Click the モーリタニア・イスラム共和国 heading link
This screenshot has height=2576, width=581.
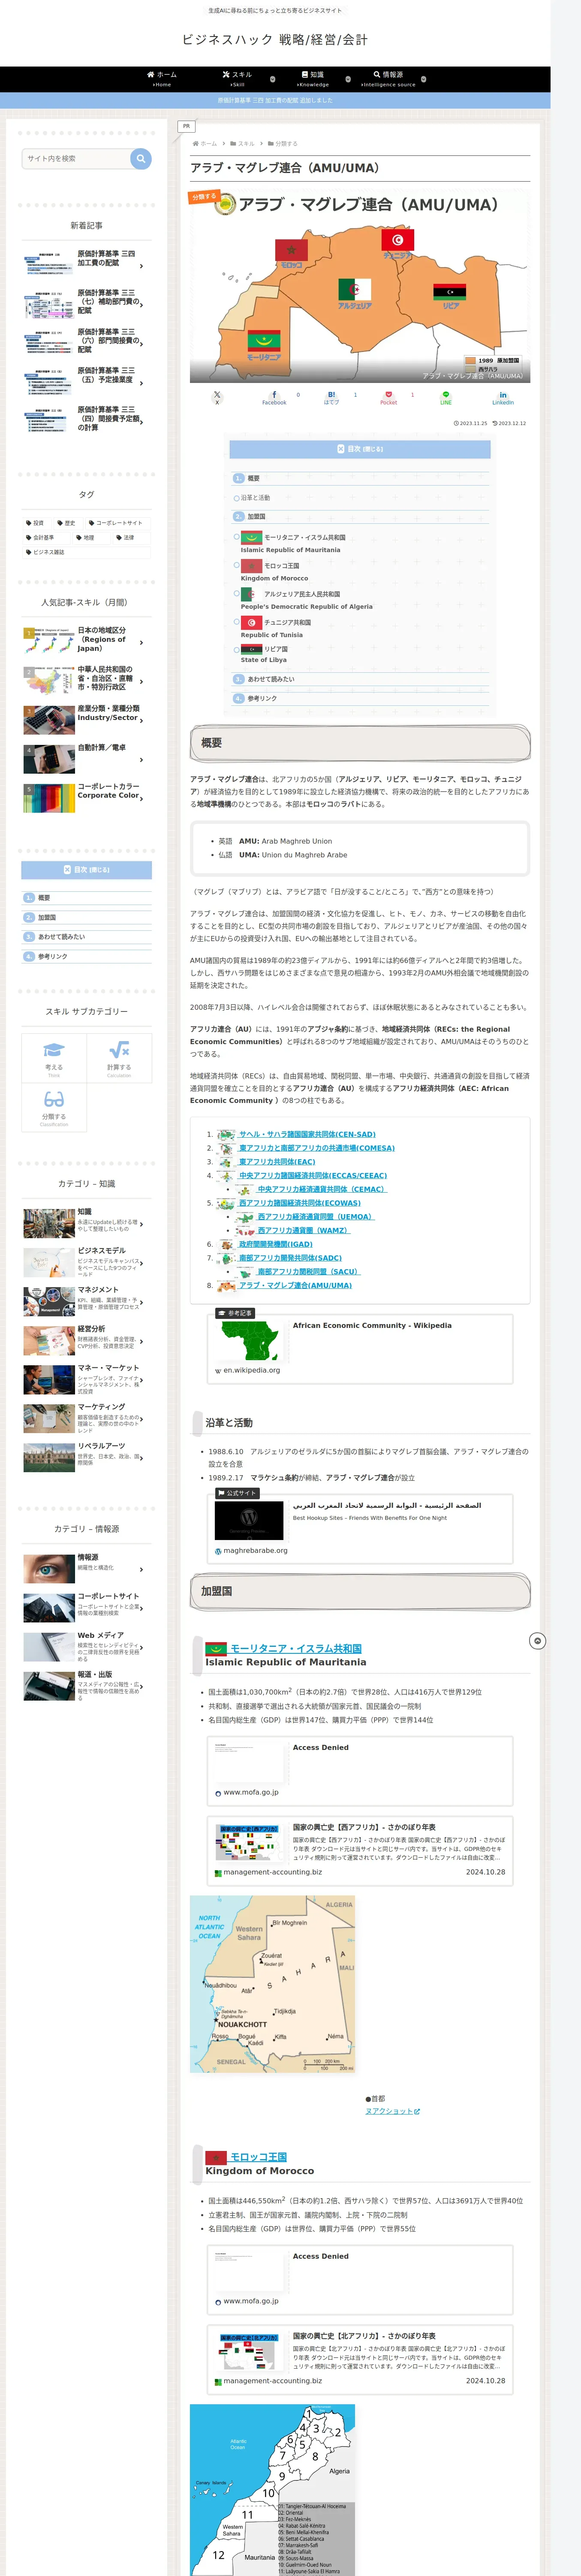point(295,1648)
